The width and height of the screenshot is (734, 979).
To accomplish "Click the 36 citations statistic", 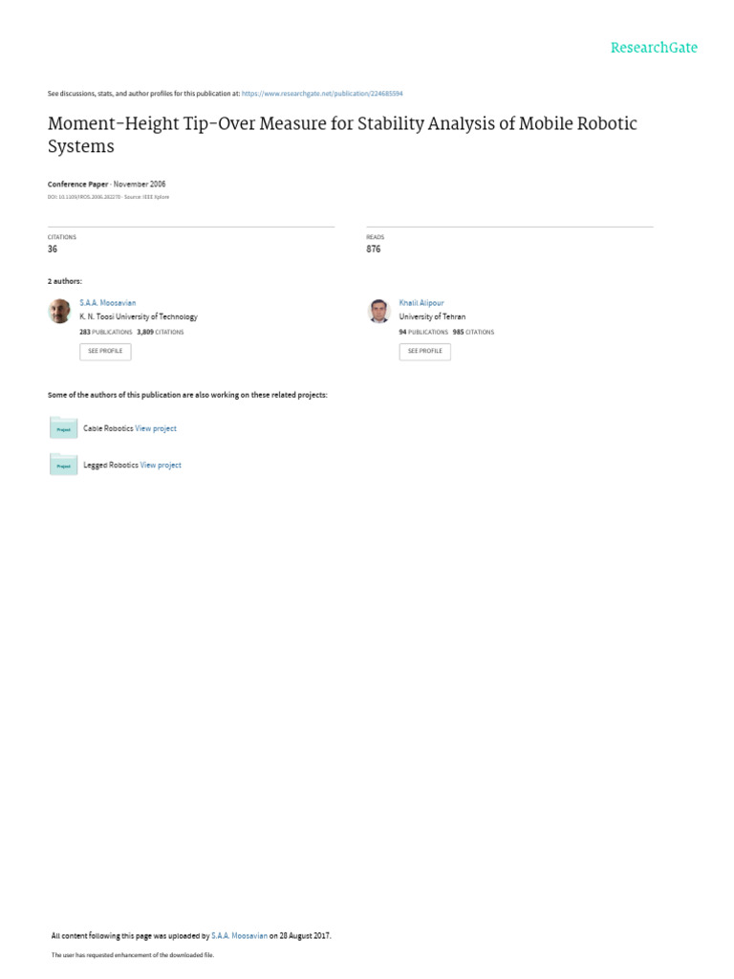I will click(x=53, y=249).
